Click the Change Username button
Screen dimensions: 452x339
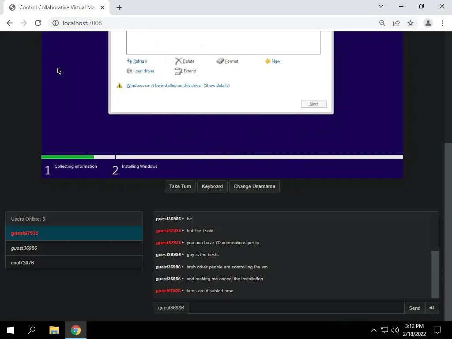254,187
